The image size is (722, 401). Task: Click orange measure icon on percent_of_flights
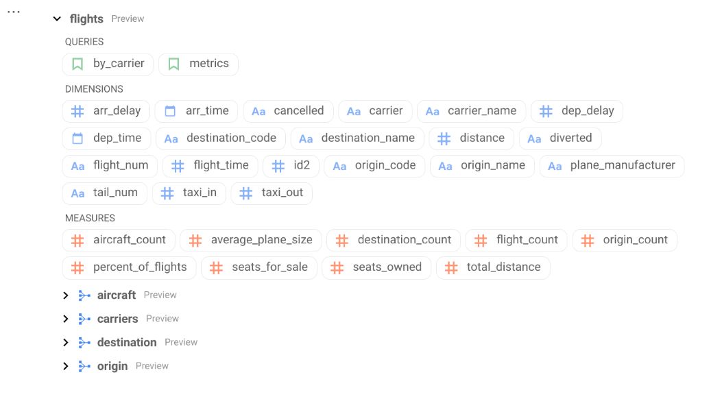click(77, 267)
